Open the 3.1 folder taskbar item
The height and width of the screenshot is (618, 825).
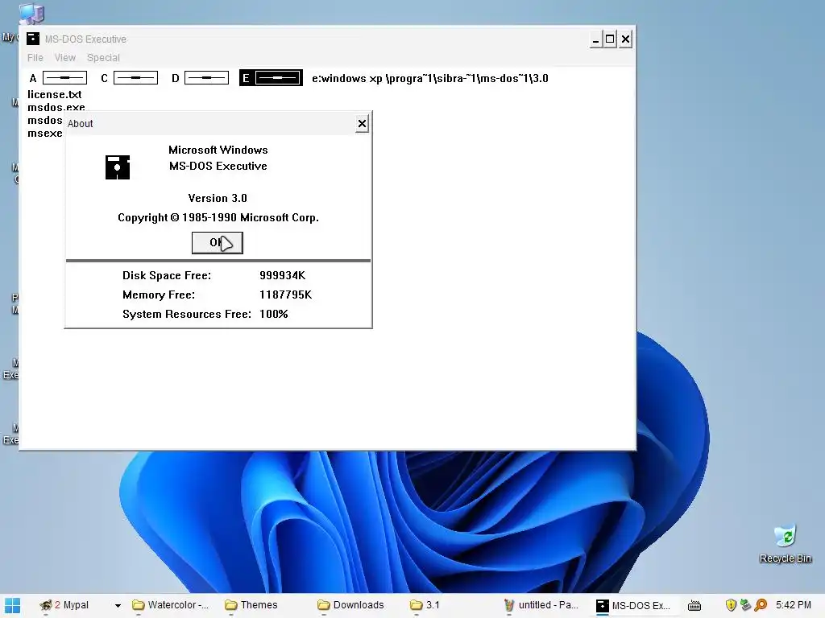(x=425, y=605)
